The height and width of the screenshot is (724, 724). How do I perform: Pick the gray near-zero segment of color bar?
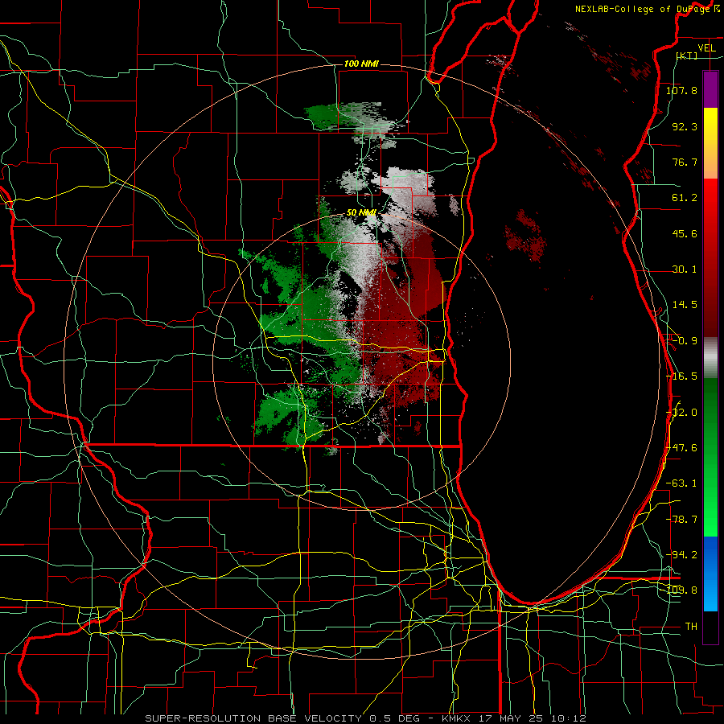tap(710, 357)
